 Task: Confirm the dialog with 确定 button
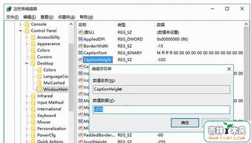(x=185, y=123)
